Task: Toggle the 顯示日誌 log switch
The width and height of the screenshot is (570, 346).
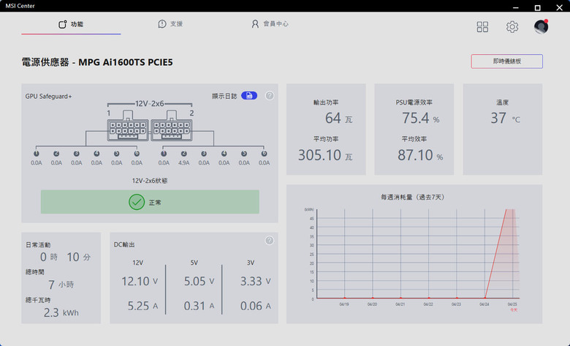Action: pyautogui.click(x=249, y=96)
